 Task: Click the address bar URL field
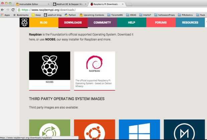point(112,10)
